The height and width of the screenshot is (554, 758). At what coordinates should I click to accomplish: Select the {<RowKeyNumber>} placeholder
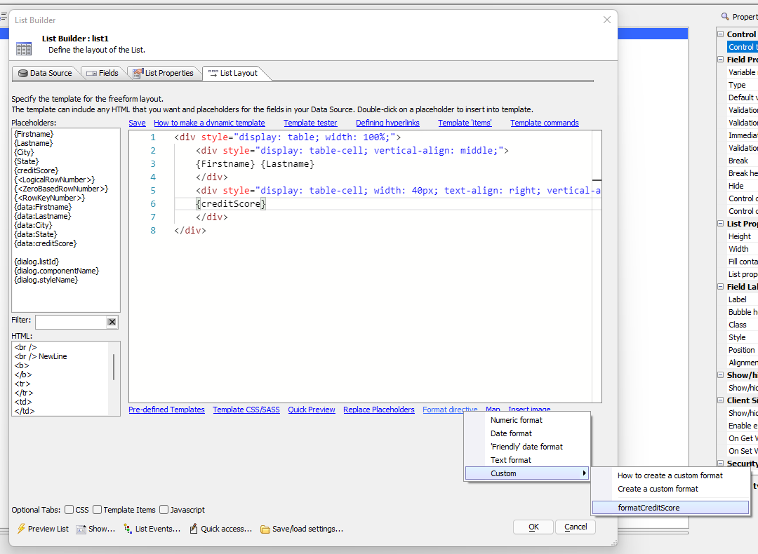click(50, 198)
